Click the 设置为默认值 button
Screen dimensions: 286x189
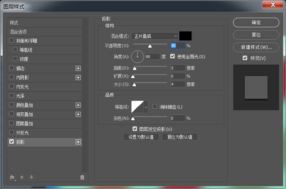tap(141, 137)
